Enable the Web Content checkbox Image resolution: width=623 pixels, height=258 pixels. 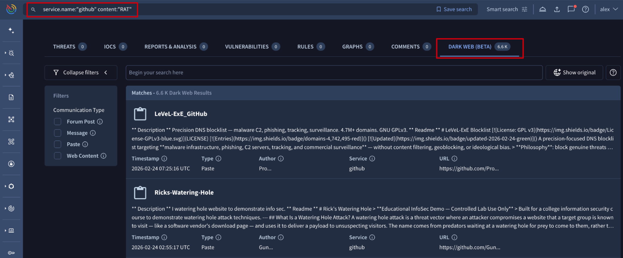[x=58, y=156]
